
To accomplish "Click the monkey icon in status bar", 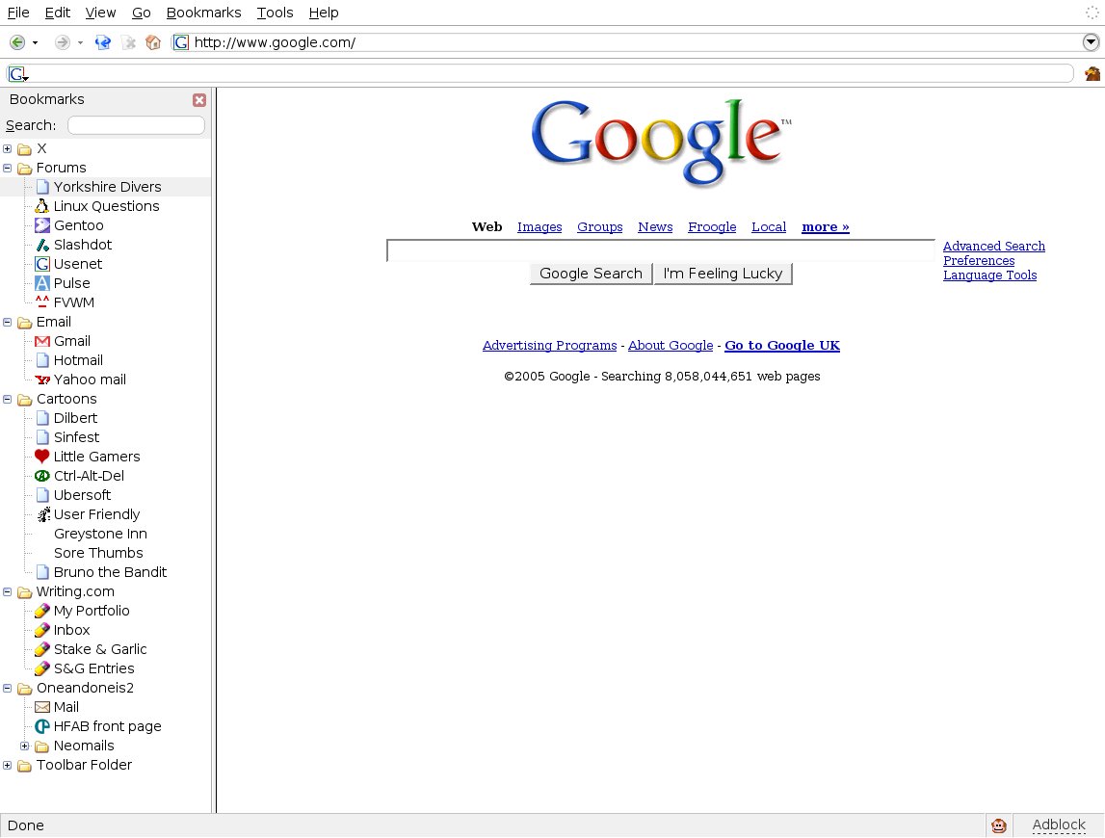I will 999,825.
